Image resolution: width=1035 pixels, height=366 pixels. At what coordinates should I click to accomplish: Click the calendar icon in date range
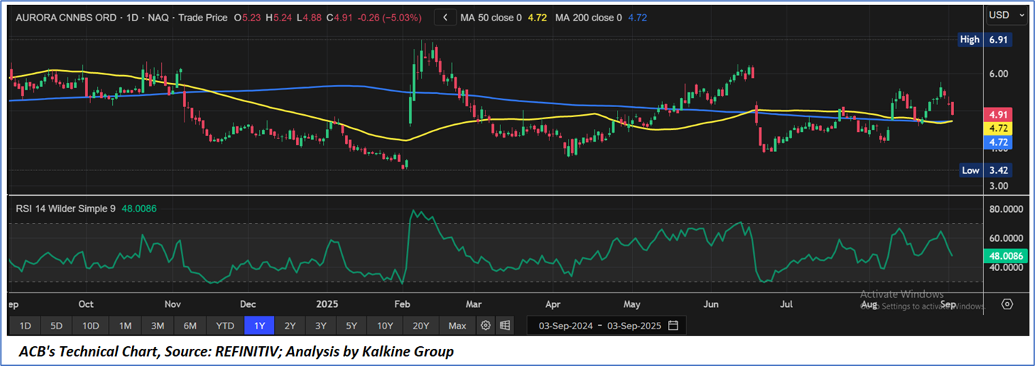[x=673, y=326]
